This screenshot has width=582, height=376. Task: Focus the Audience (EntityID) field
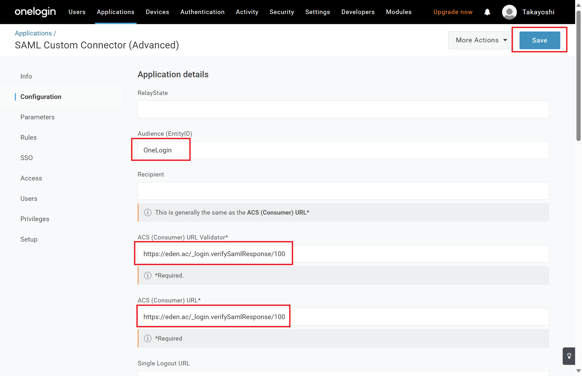tap(343, 150)
